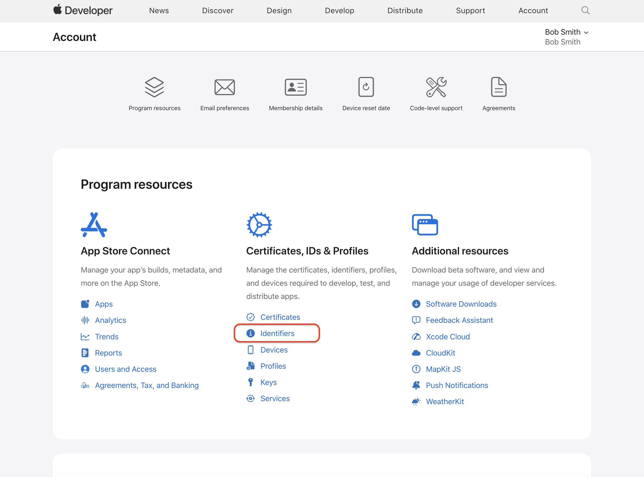Open Feedback Assistant link
The height and width of the screenshot is (477, 644).
(x=460, y=320)
